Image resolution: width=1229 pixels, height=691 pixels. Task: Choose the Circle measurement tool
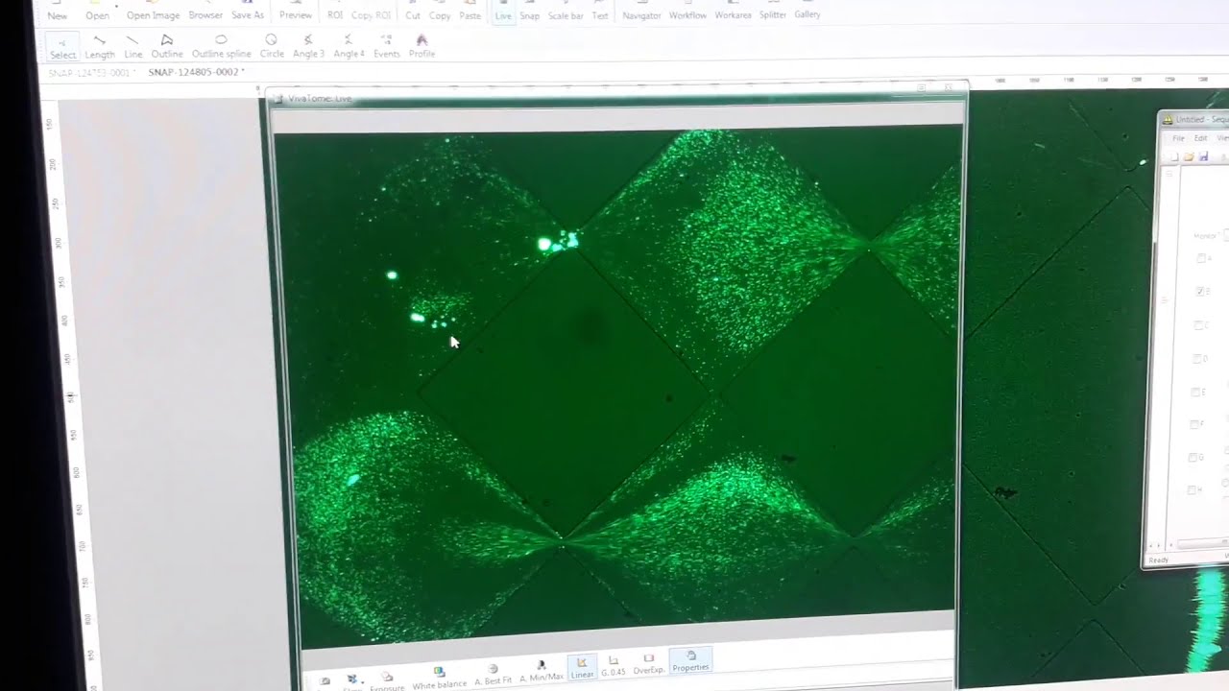pyautogui.click(x=272, y=47)
